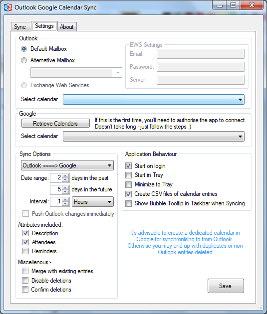Click the Retrieve Calendars button
This screenshot has height=314, width=267.
[55, 124]
